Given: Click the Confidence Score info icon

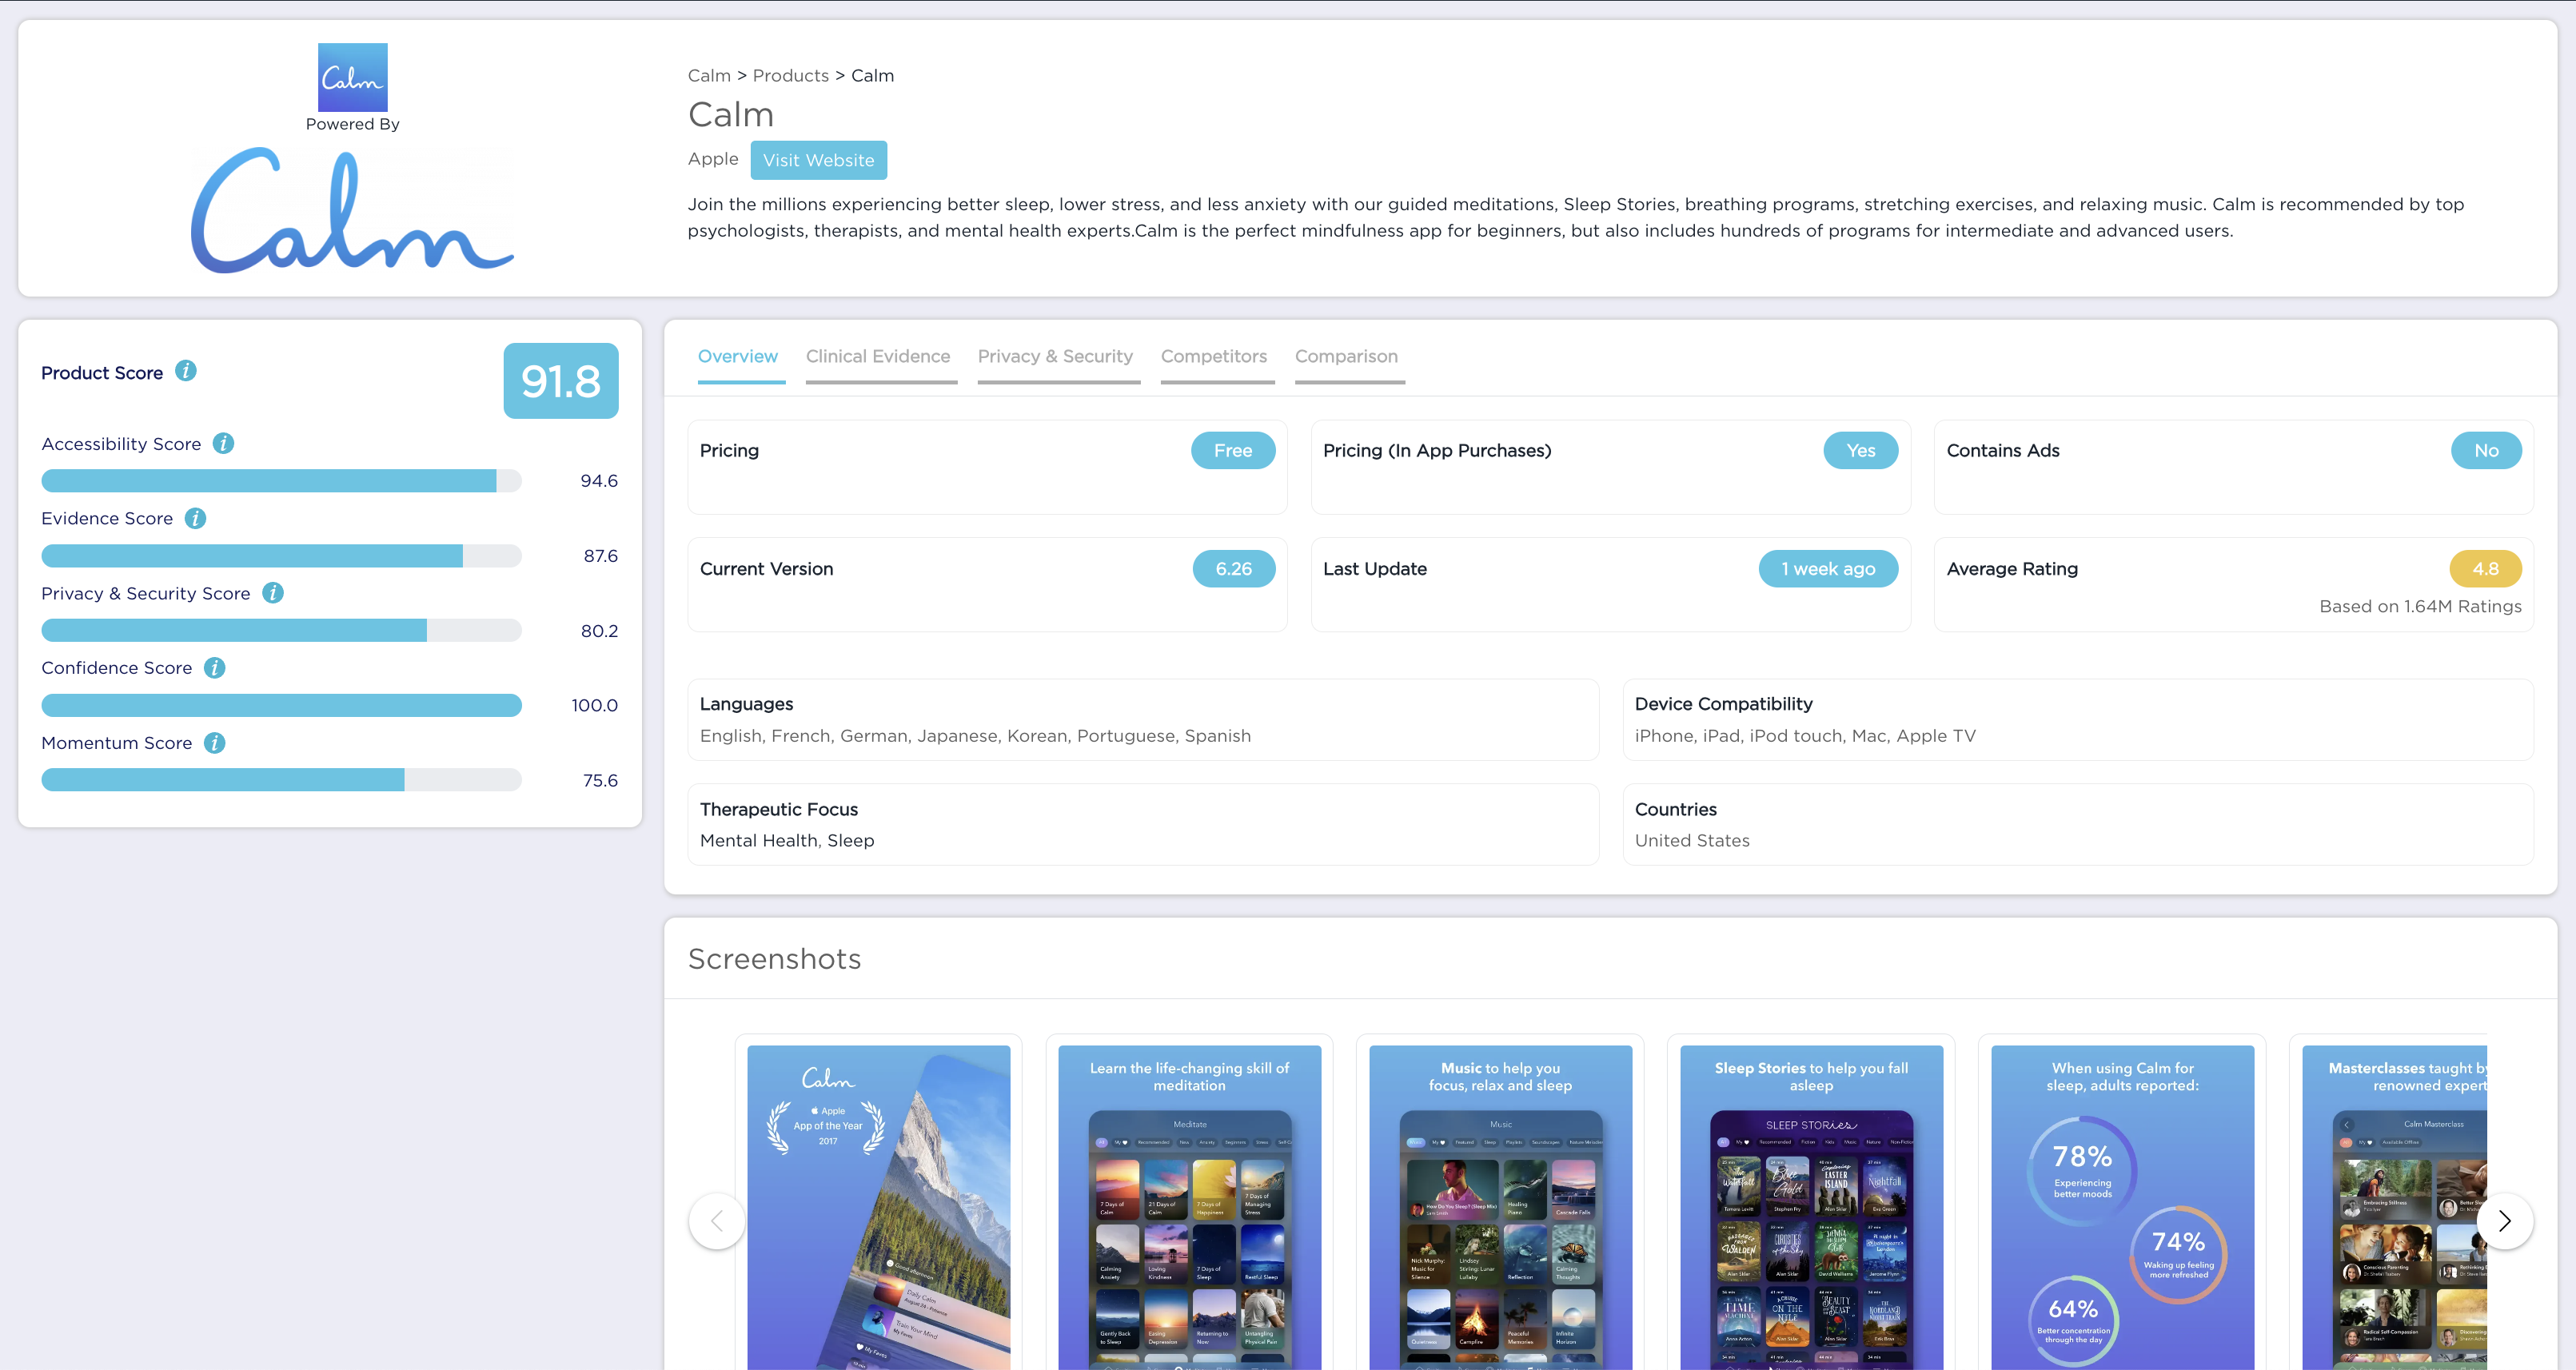Looking at the screenshot, I should [x=215, y=667].
